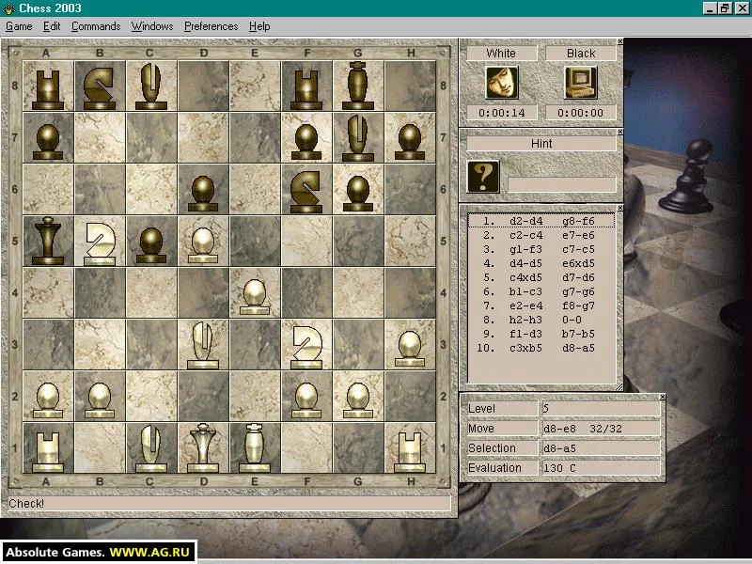The width and height of the screenshot is (752, 564).
Task: Select the white rook on a1
Action: 48,452
